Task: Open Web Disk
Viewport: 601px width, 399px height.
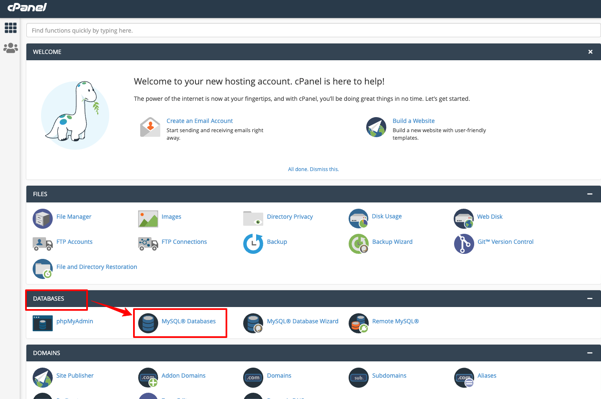Action: point(490,216)
